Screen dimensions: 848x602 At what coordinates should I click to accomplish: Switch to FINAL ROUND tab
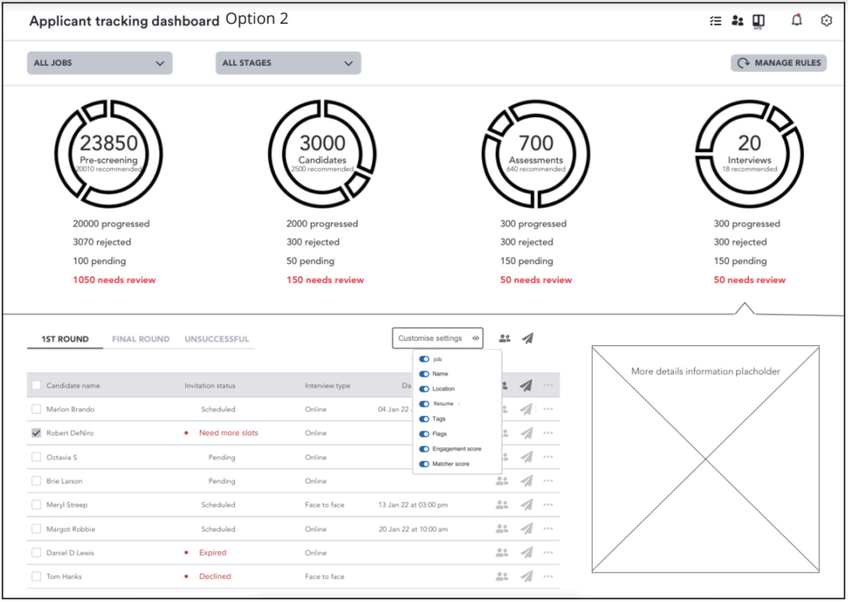pos(141,339)
